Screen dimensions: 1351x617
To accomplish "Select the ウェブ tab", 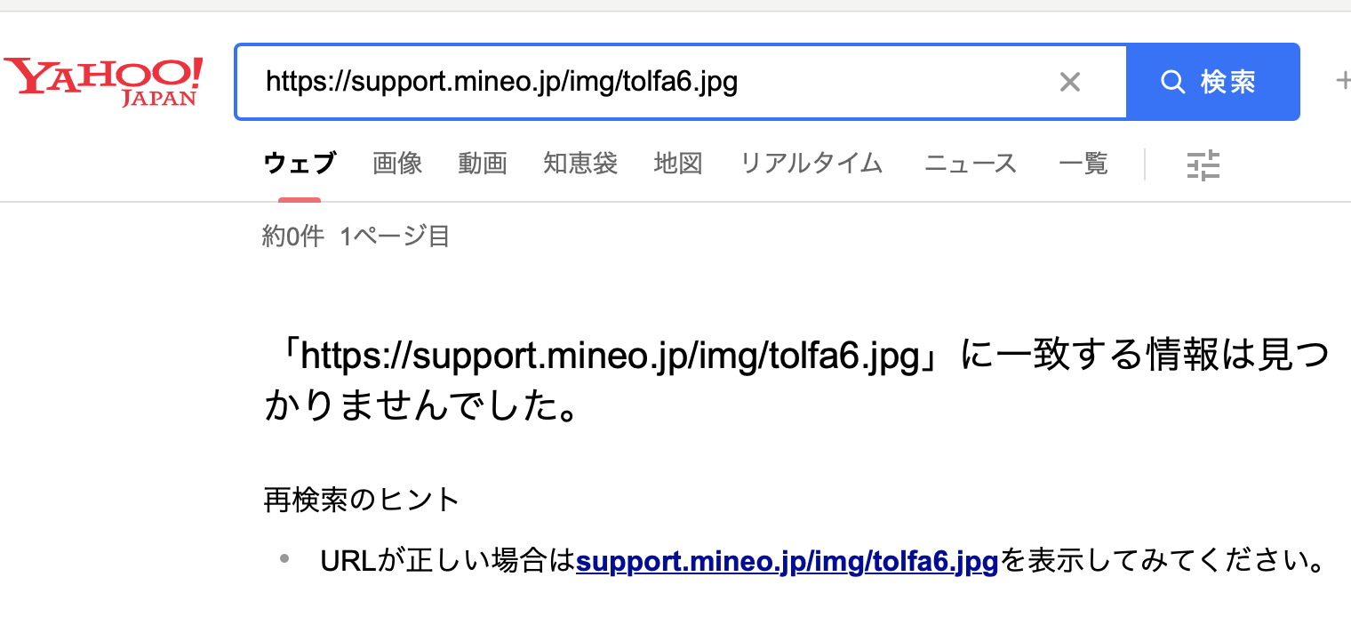I will point(300,164).
